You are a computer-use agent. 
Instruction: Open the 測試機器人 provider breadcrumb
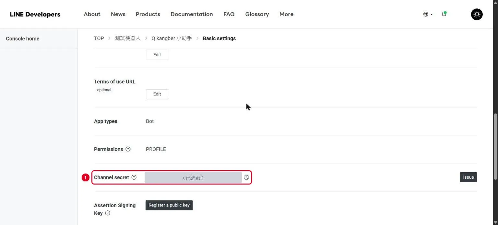128,38
